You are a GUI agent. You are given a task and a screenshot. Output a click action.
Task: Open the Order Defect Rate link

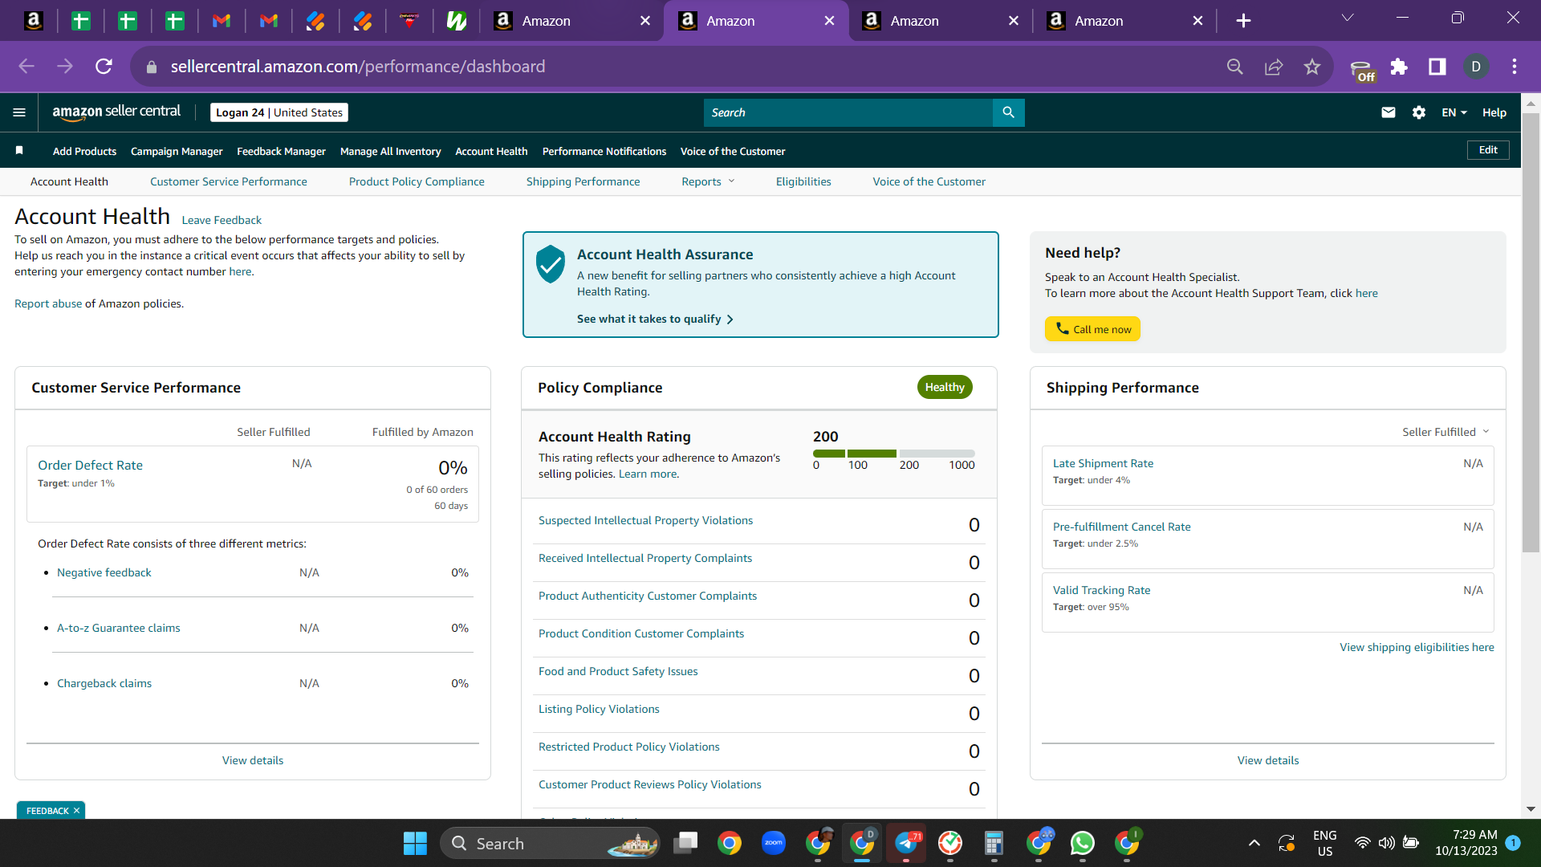[x=90, y=465]
